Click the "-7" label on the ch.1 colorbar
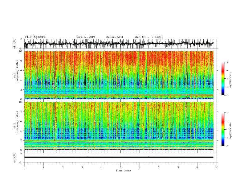This screenshot has height=188, width=244. [227, 95]
